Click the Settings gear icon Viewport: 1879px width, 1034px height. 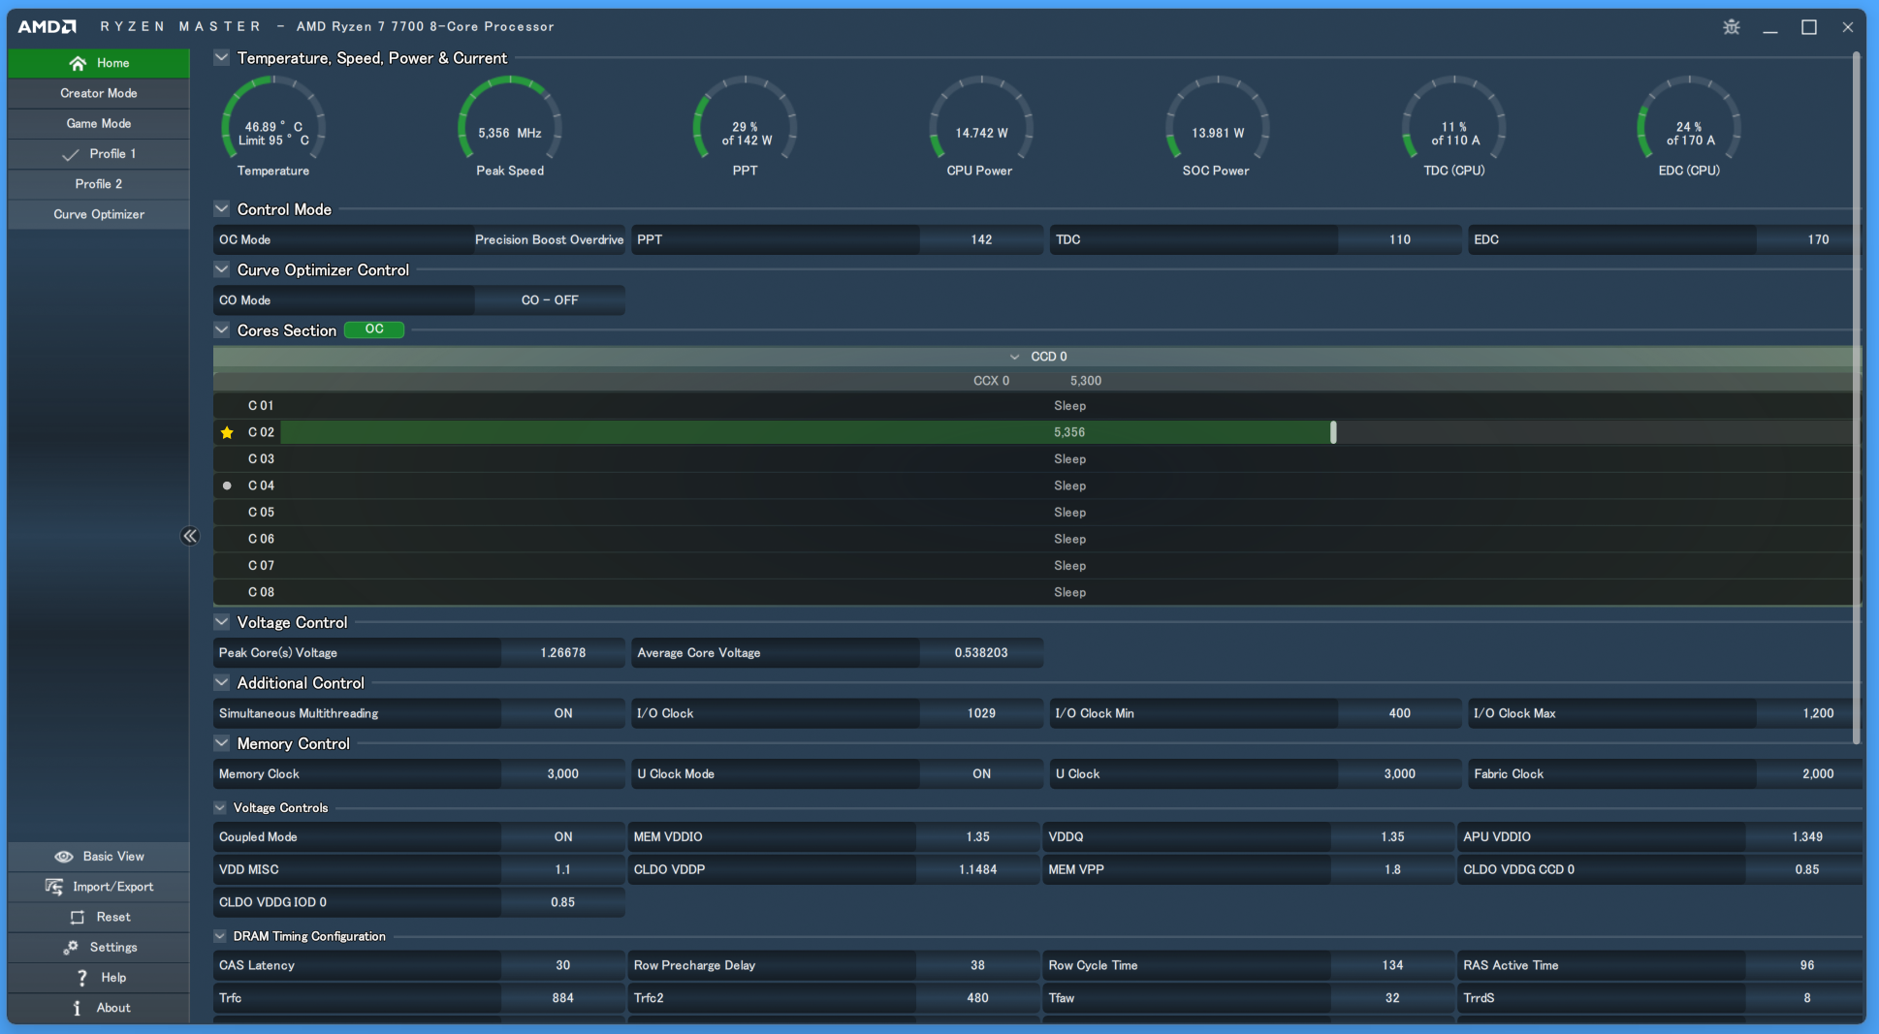click(x=71, y=947)
